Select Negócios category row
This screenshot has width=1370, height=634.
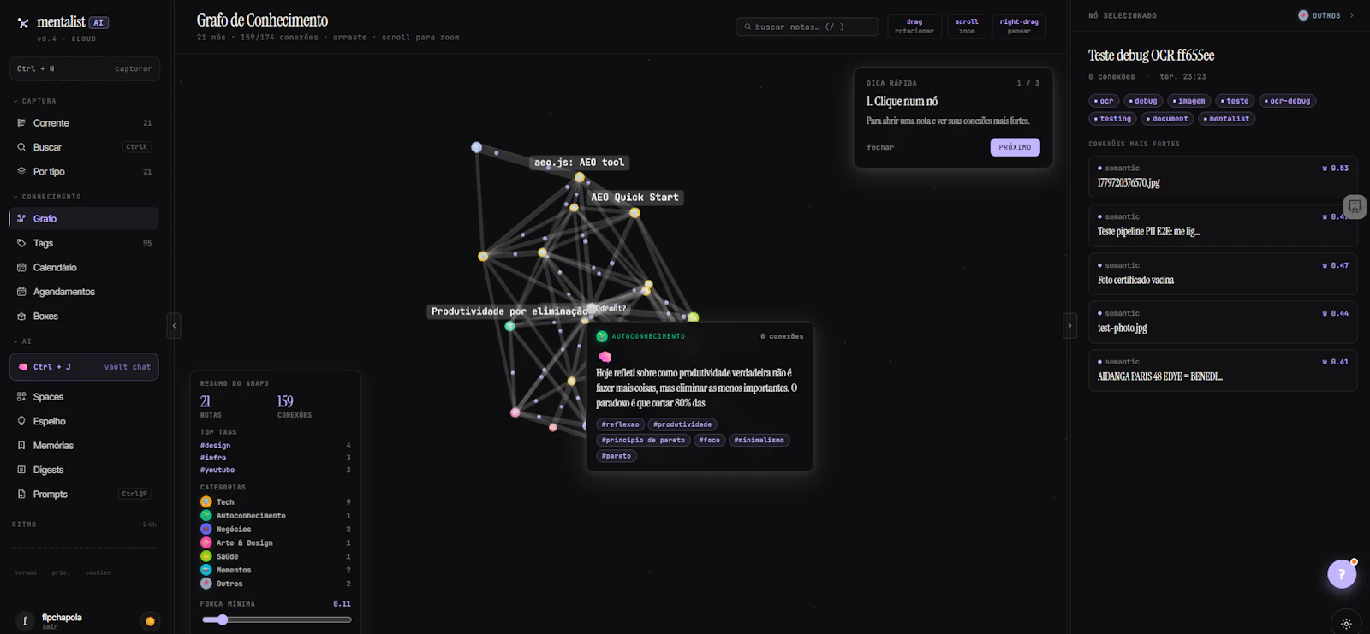coord(276,530)
